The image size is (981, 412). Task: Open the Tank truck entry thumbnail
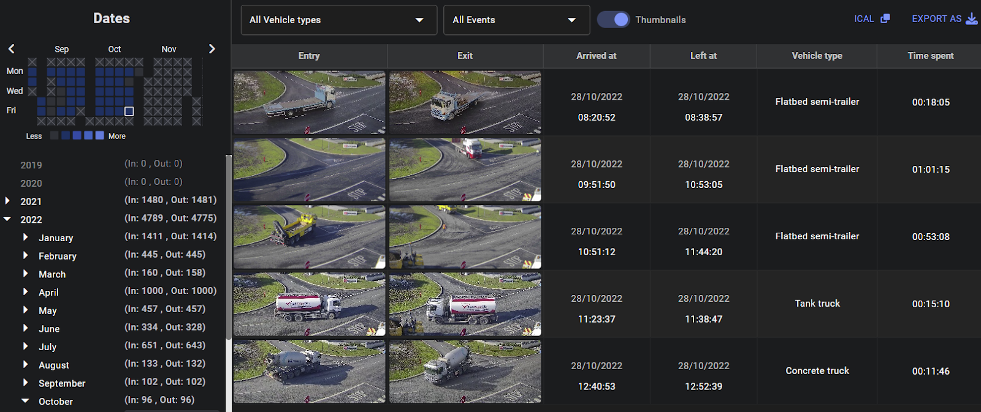(x=309, y=304)
